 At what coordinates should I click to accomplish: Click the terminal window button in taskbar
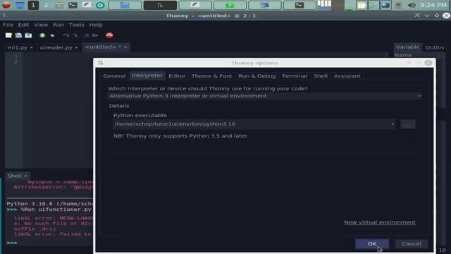pyautogui.click(x=299, y=5)
